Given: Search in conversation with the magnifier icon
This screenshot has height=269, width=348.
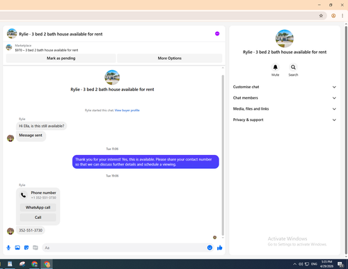Looking at the screenshot, I should [x=293, y=67].
